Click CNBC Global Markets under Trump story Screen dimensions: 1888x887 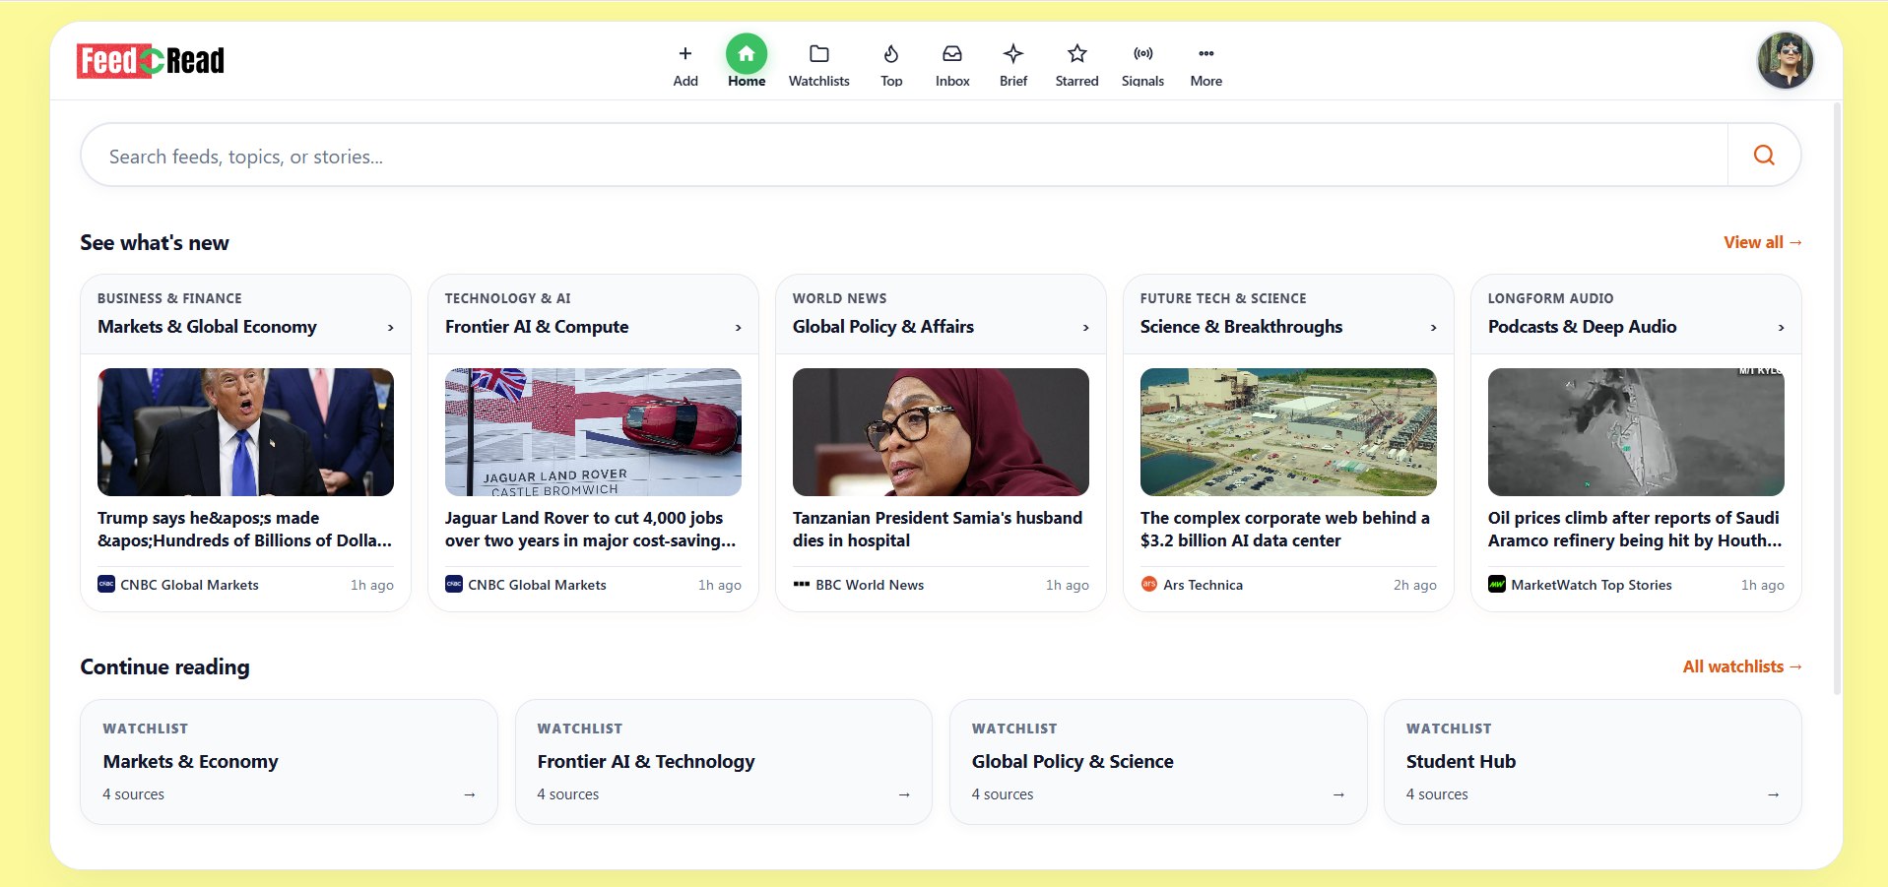click(x=178, y=585)
